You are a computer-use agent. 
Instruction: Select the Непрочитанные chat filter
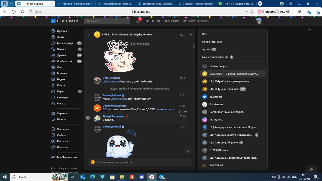pyautogui.click(x=212, y=42)
